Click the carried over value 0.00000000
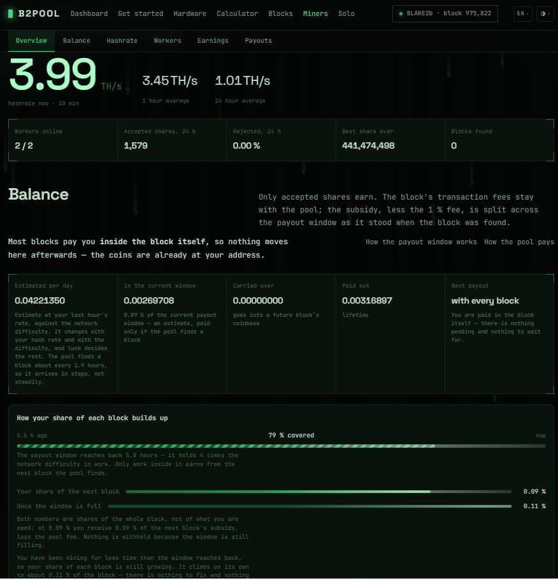This screenshot has height=579, width=558. [258, 300]
